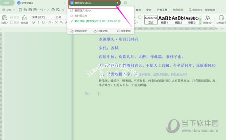Image resolution: width=226 pixels, height=140 pixels.
Task: Open the 粘贴 paste options arrow
Action: click(7, 23)
